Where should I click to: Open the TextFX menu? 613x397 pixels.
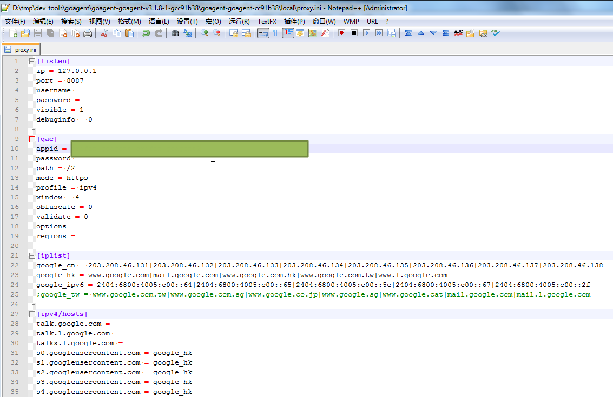(x=267, y=22)
